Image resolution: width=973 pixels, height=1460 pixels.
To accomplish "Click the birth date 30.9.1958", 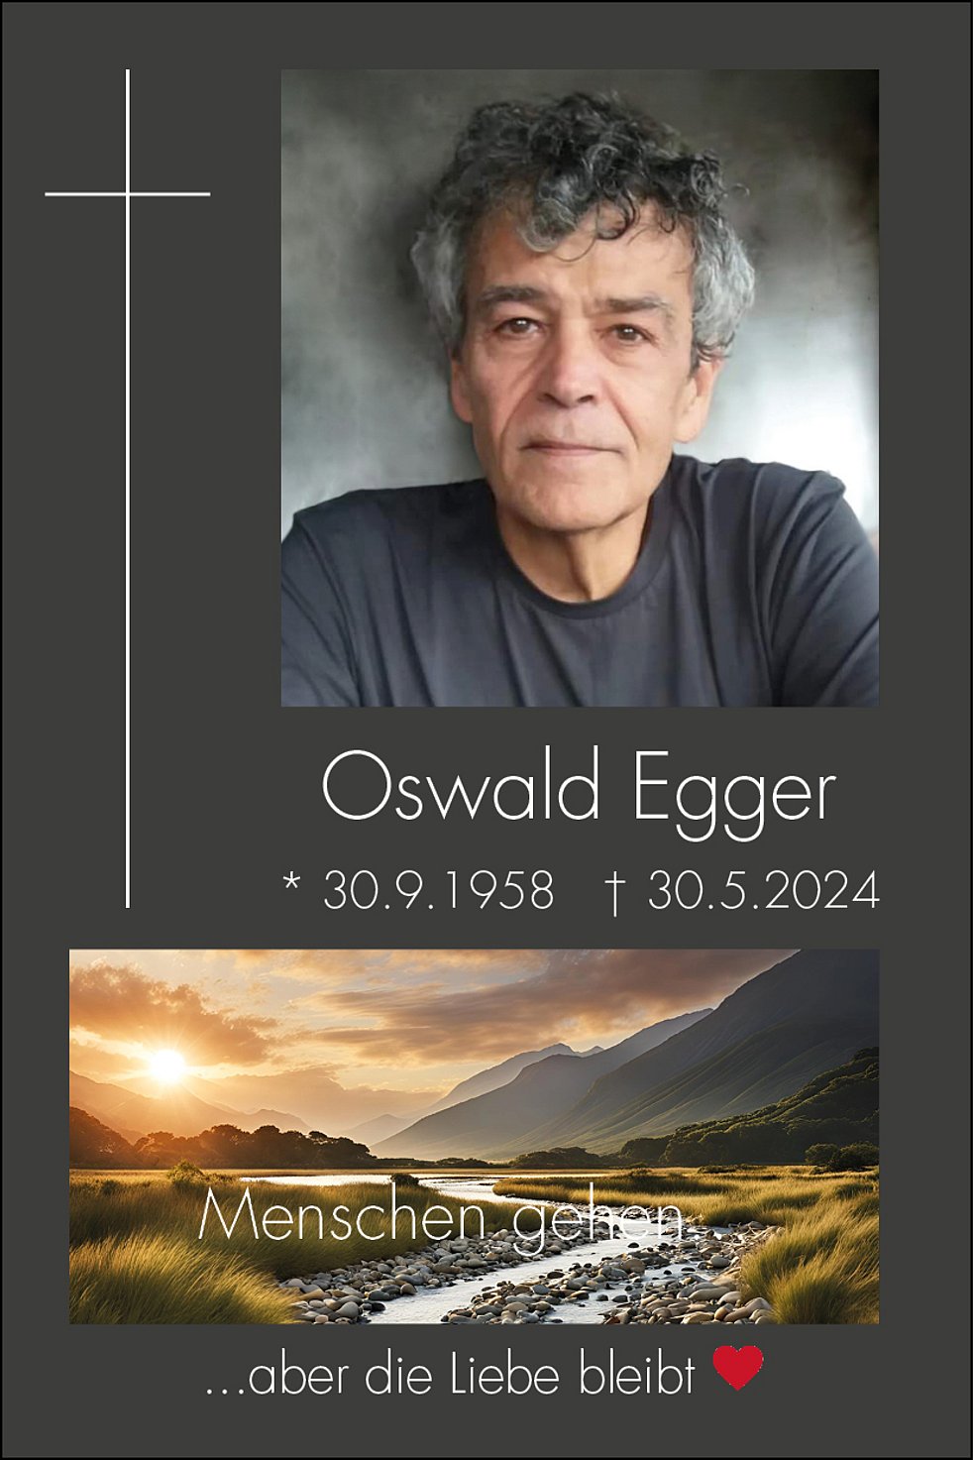I will click(x=438, y=890).
